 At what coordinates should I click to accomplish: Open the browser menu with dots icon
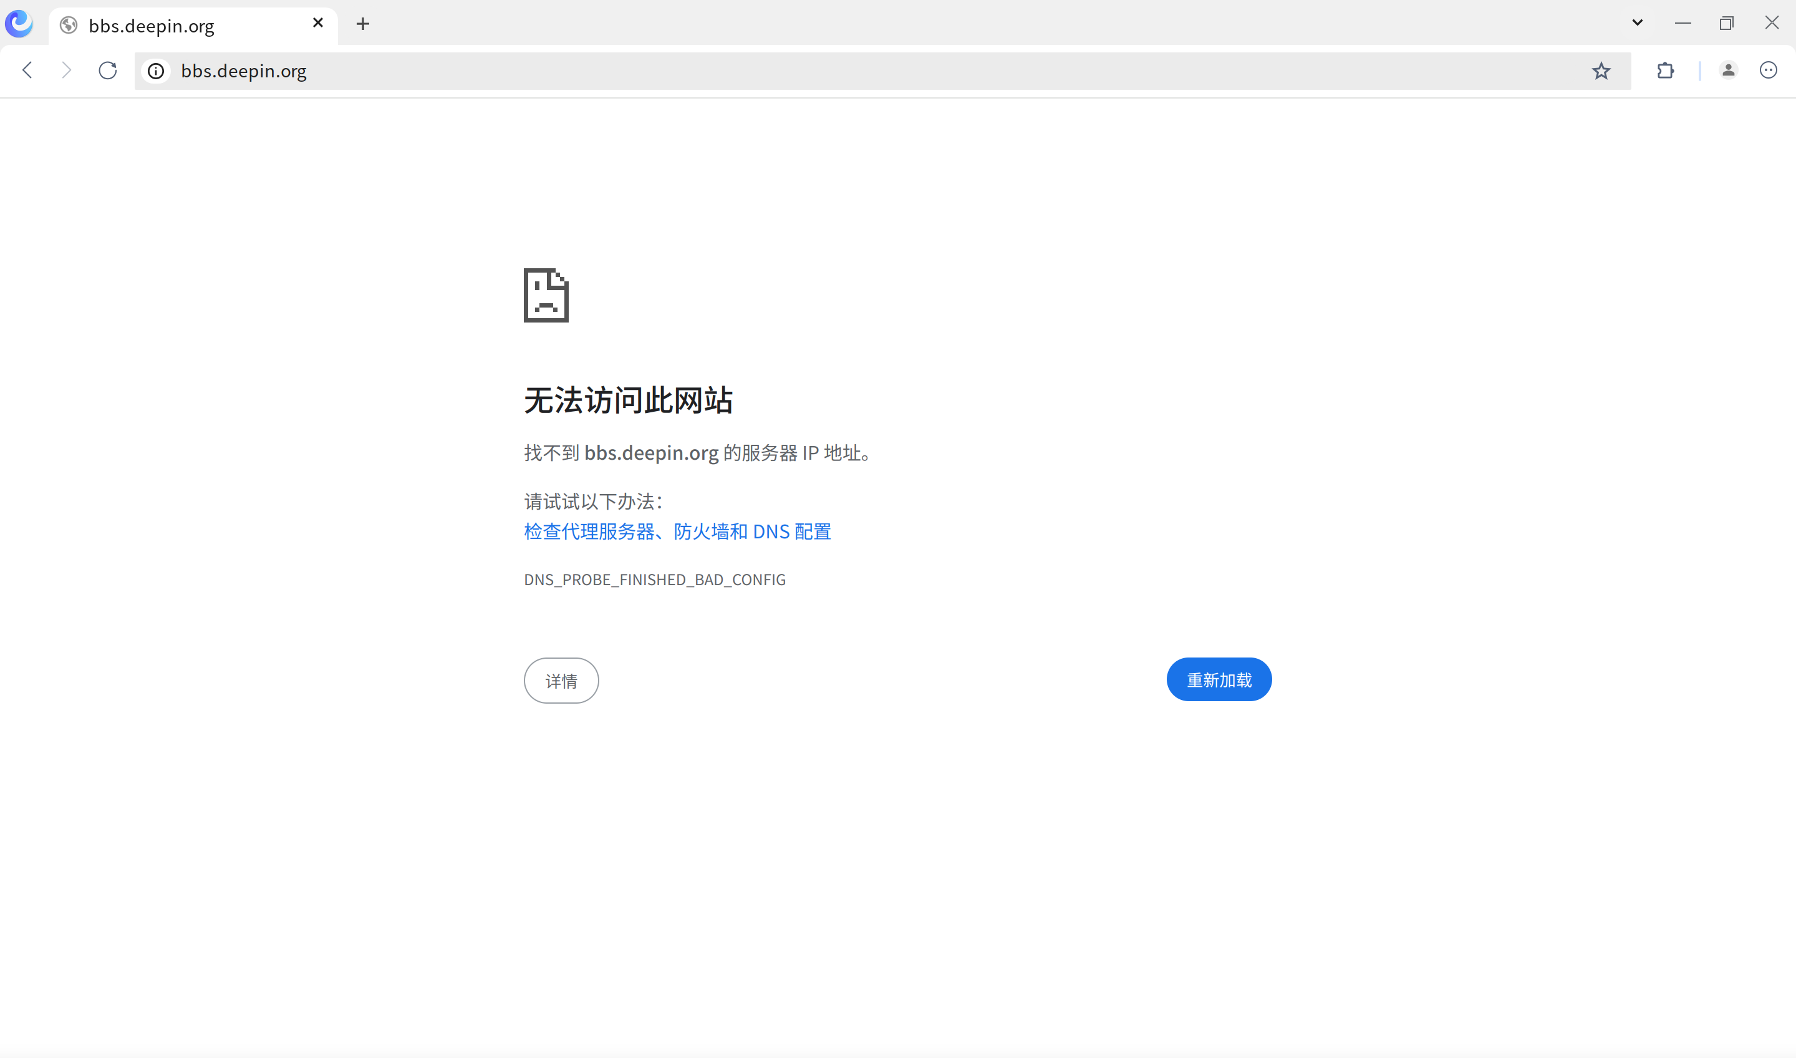point(1768,70)
